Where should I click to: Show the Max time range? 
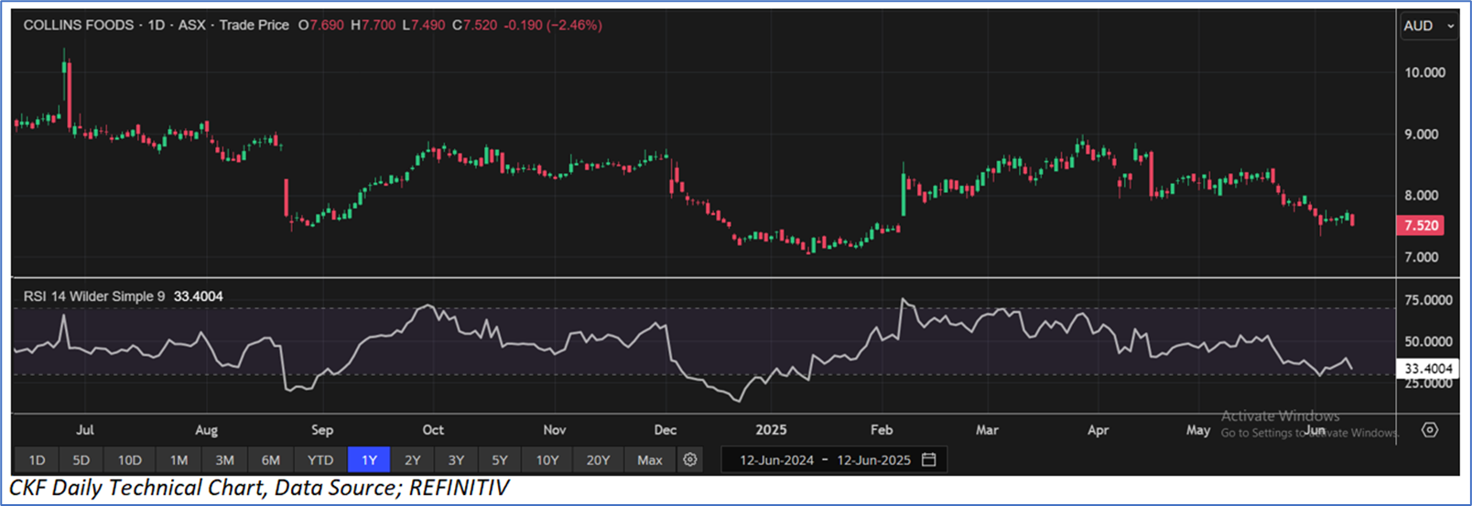pos(649,459)
